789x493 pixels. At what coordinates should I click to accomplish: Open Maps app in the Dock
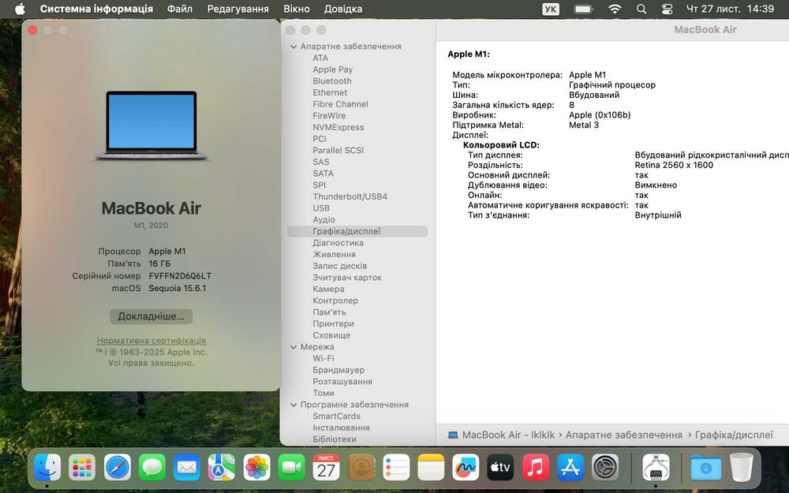click(x=222, y=467)
